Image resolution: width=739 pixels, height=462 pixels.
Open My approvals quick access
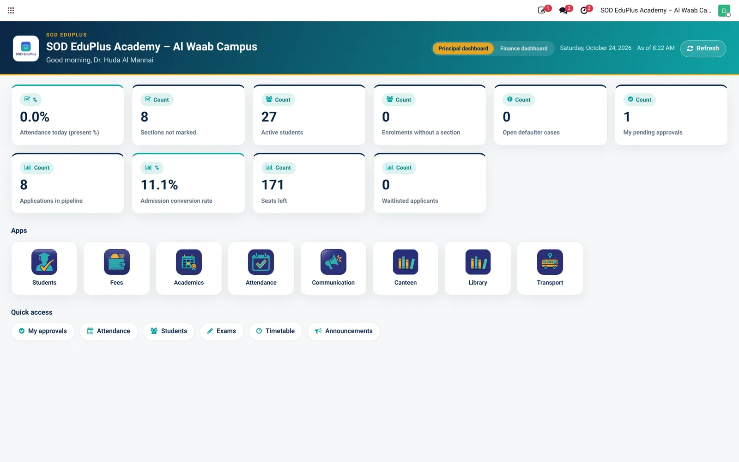point(43,331)
